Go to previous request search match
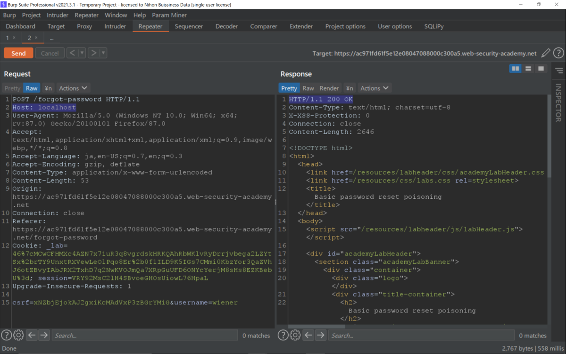This screenshot has height=354, width=566. 32,335
